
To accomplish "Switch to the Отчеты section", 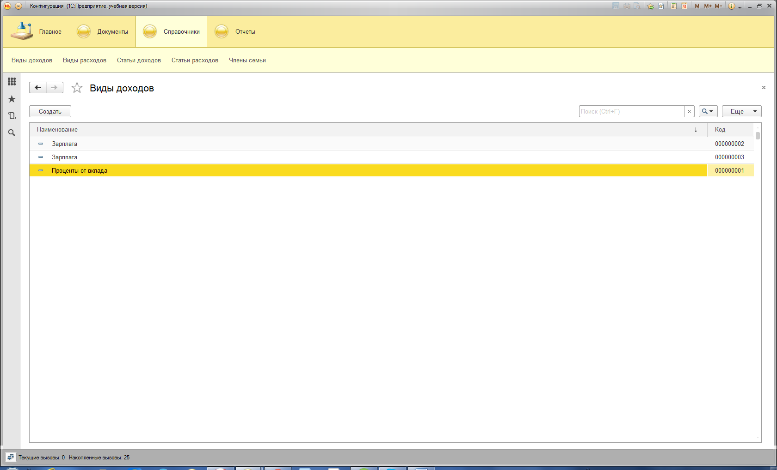I will click(x=235, y=32).
